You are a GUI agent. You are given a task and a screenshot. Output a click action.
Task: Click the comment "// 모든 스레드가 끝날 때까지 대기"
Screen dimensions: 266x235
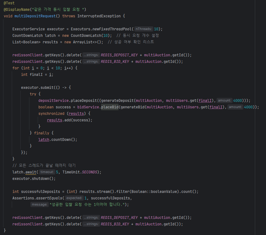point(44,165)
